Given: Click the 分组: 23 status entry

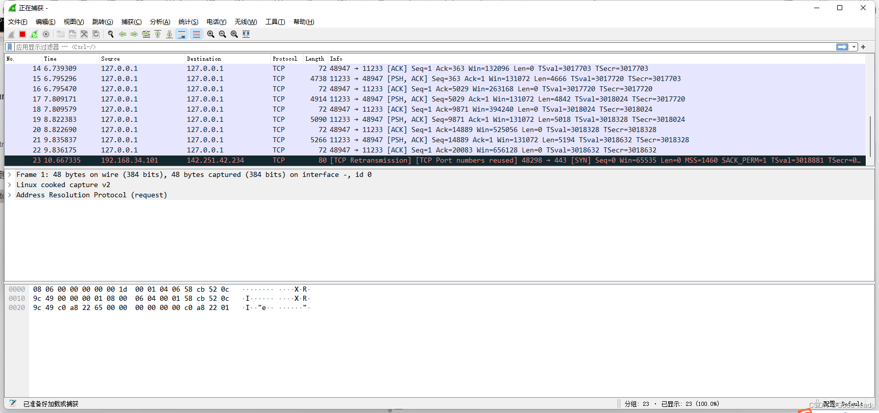Looking at the screenshot, I should coord(637,404).
